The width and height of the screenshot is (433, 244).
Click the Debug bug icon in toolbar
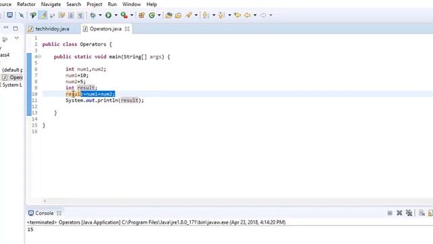(93, 15)
